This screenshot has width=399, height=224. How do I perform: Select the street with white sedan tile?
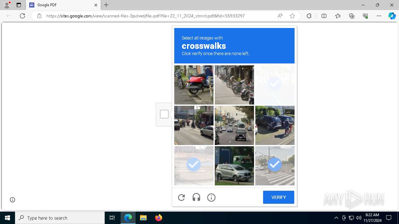point(194,125)
